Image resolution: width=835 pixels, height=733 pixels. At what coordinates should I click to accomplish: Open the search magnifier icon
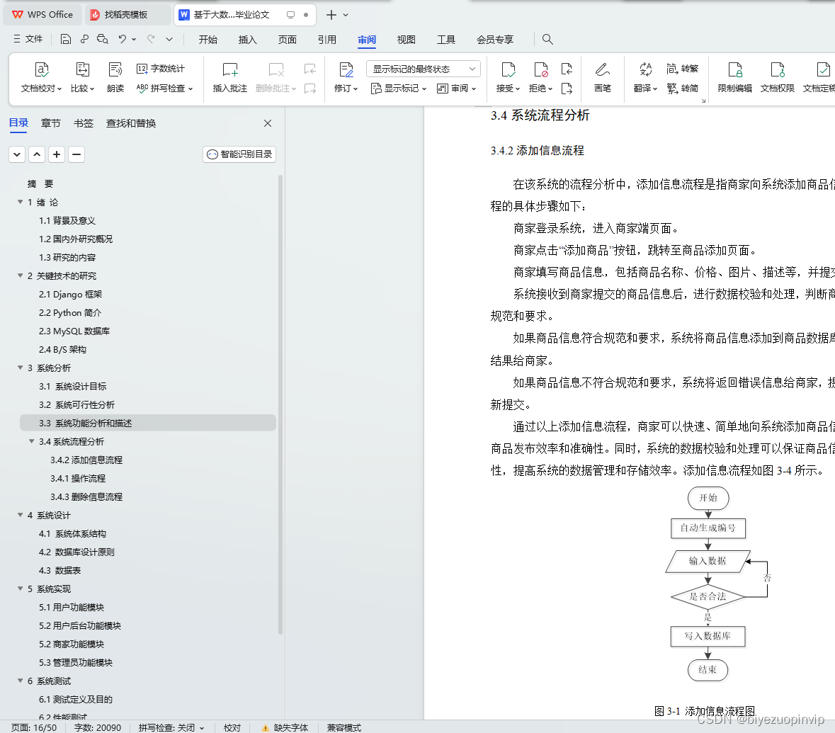[547, 40]
